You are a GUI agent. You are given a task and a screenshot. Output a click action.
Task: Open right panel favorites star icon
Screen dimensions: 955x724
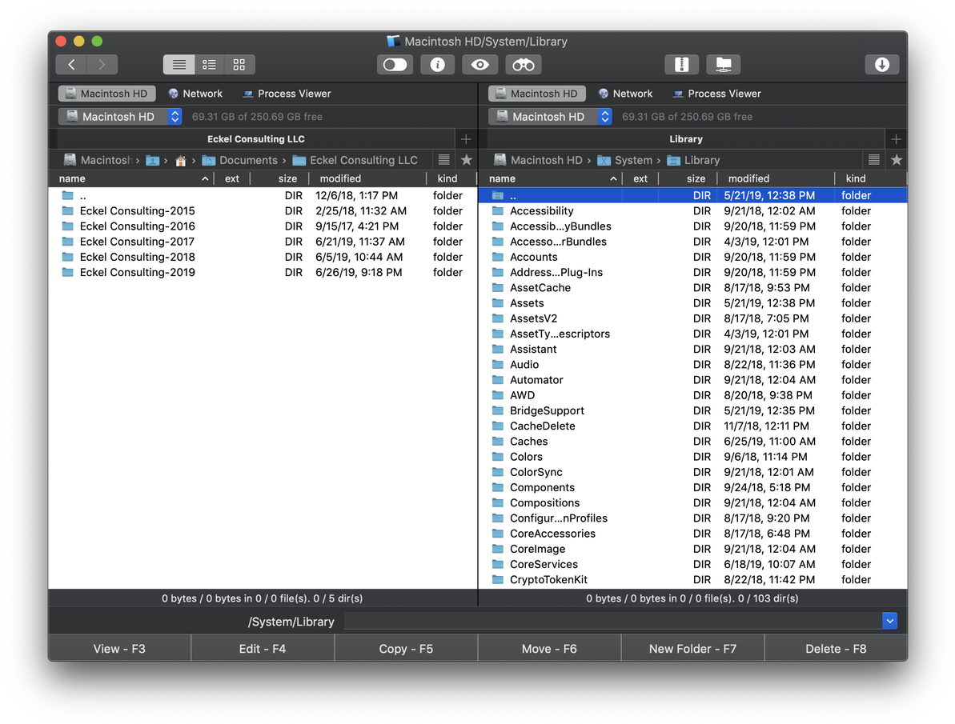tap(897, 159)
